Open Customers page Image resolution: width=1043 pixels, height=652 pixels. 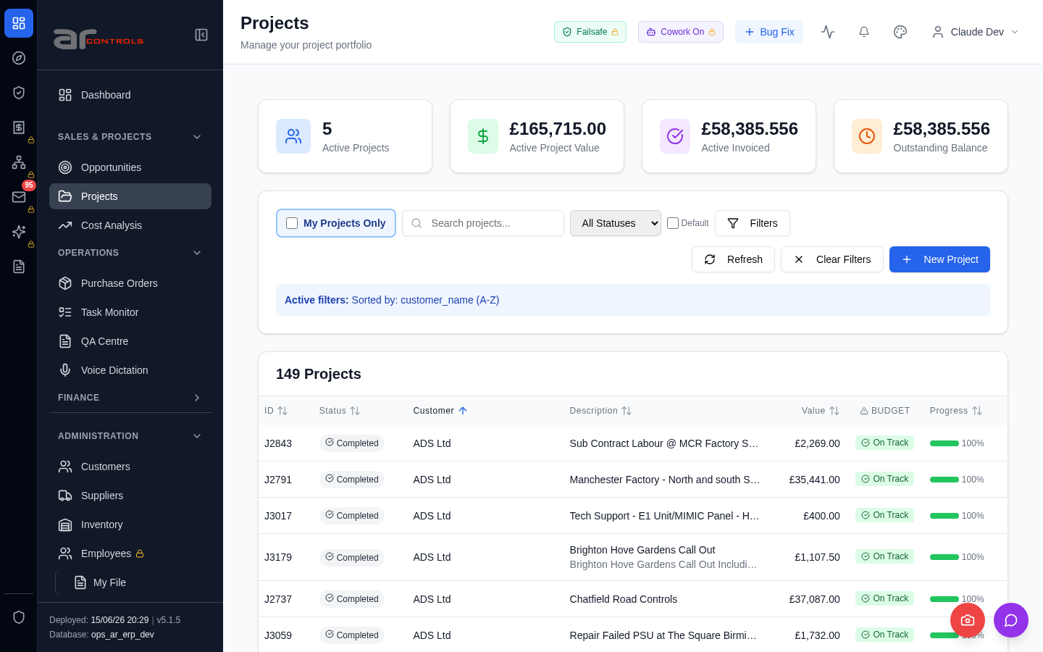(x=130, y=467)
